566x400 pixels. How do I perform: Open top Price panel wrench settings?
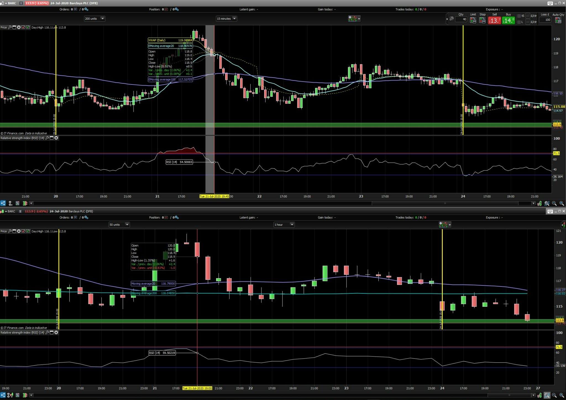click(x=10, y=27)
